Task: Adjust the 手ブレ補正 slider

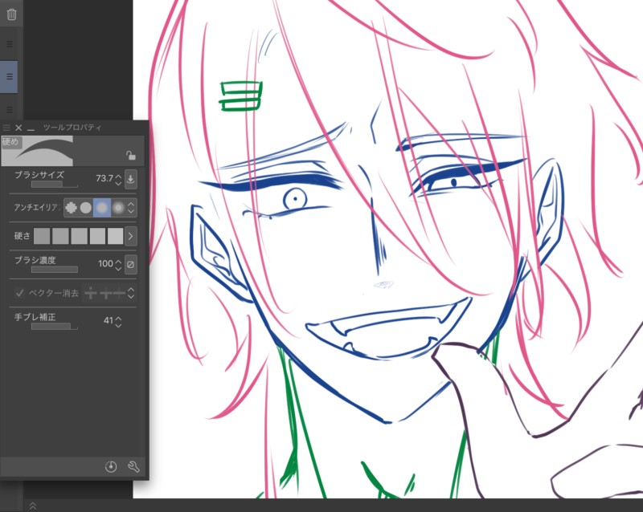Action: (55, 327)
